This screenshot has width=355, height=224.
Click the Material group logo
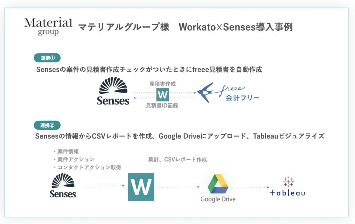pyautogui.click(x=48, y=26)
